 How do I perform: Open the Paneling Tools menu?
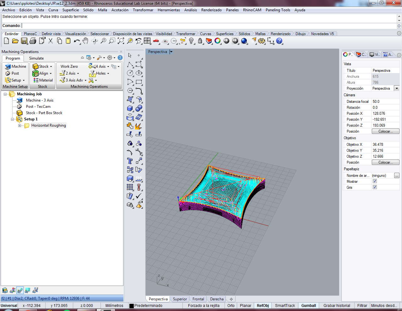pos(278,10)
